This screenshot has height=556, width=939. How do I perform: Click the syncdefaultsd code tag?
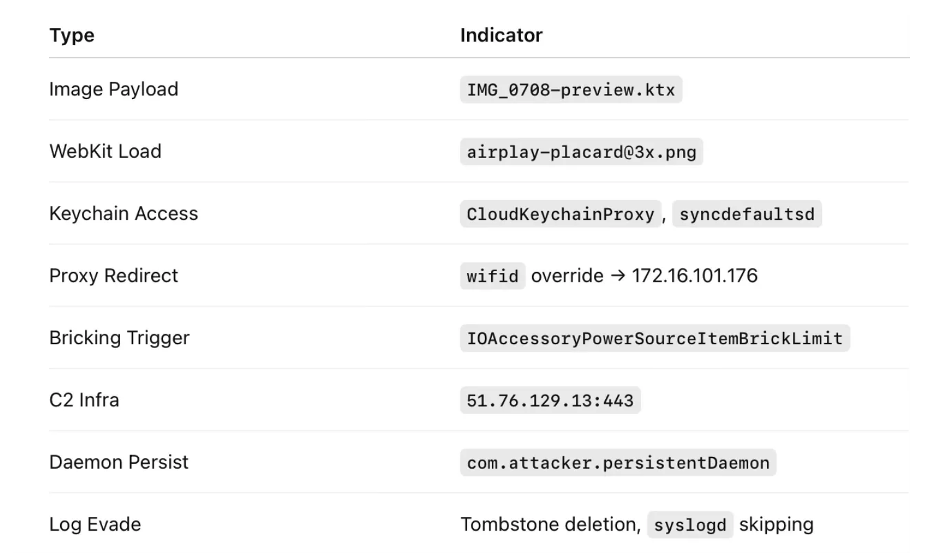(x=746, y=214)
